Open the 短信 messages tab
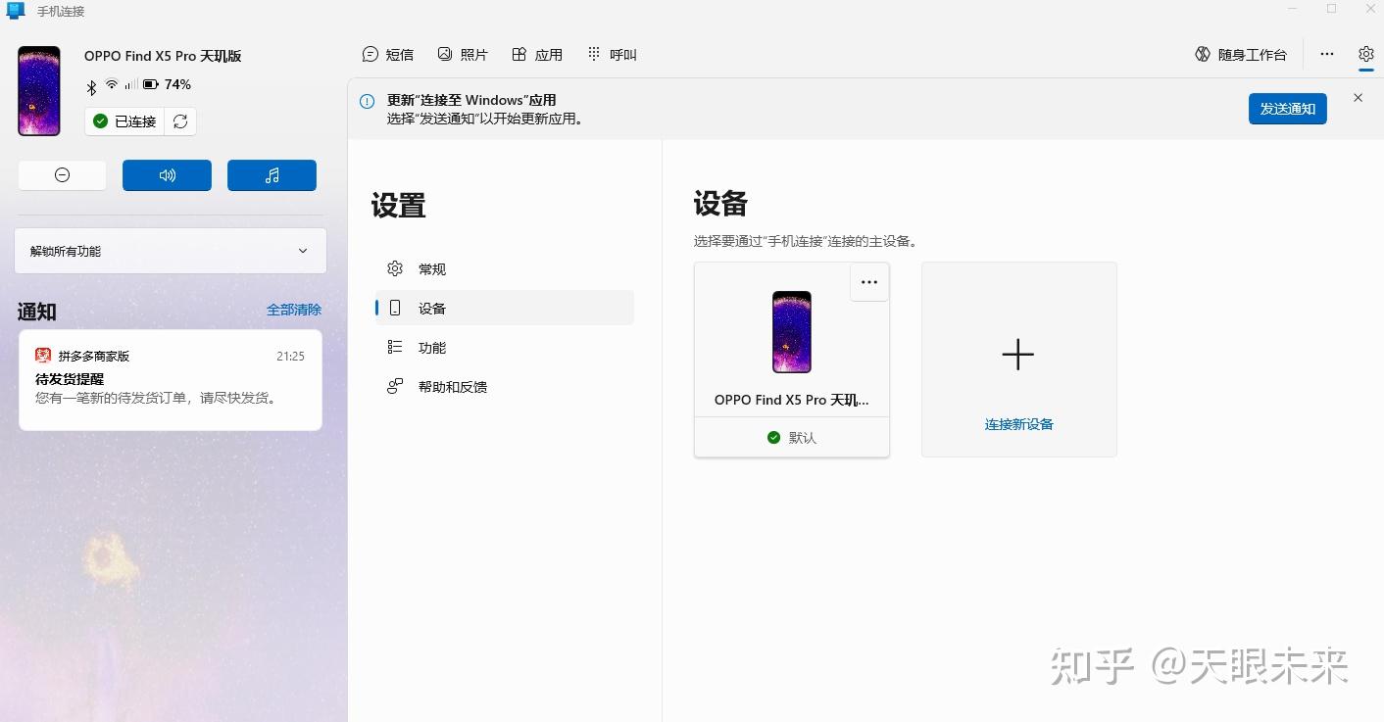Image resolution: width=1384 pixels, height=722 pixels. (x=388, y=54)
